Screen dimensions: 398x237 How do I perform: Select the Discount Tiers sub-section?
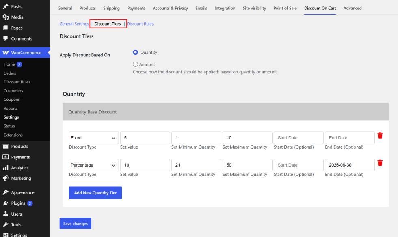coord(108,24)
